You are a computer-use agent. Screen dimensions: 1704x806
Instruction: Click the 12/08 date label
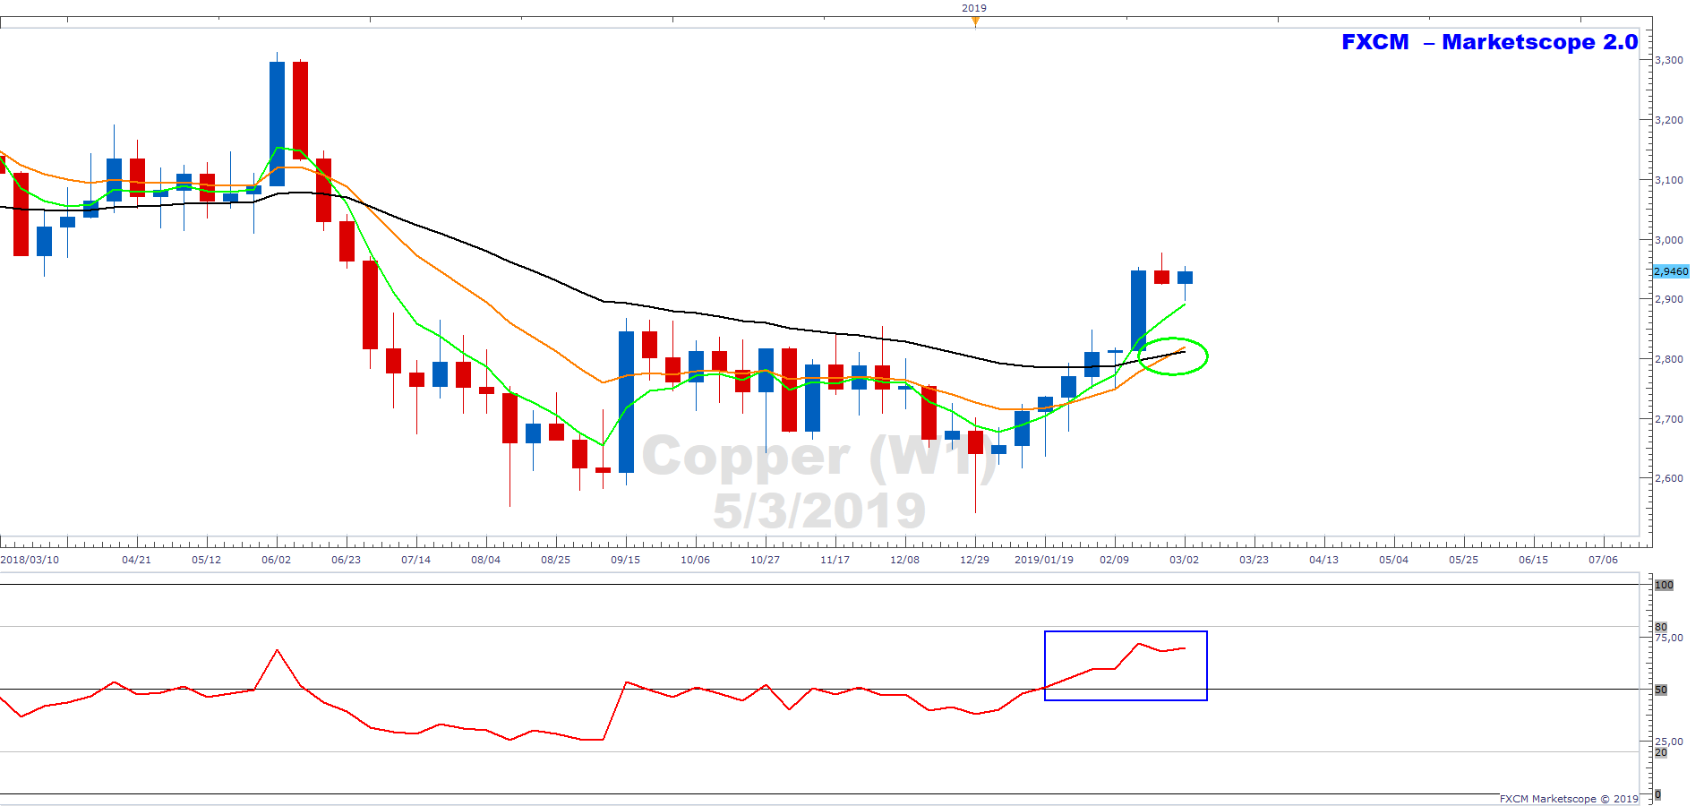coord(904,560)
